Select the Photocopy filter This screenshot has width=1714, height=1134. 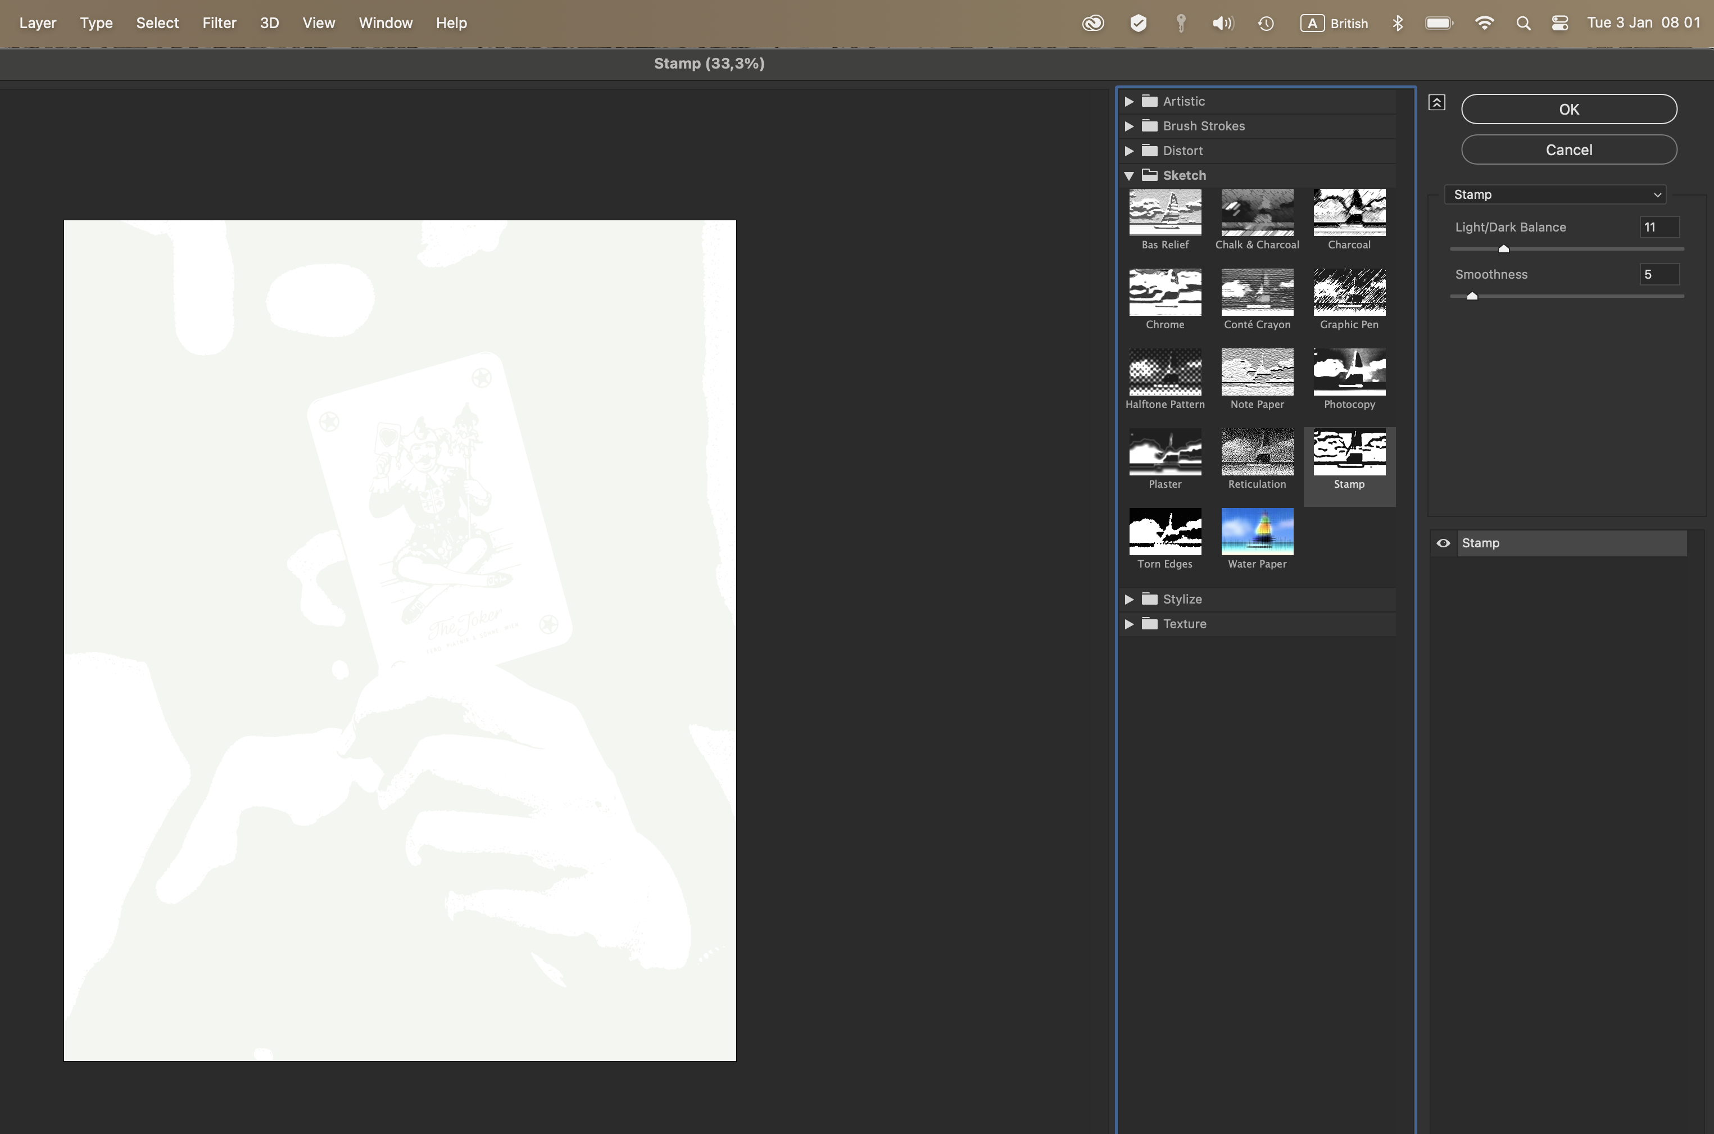click(x=1349, y=376)
